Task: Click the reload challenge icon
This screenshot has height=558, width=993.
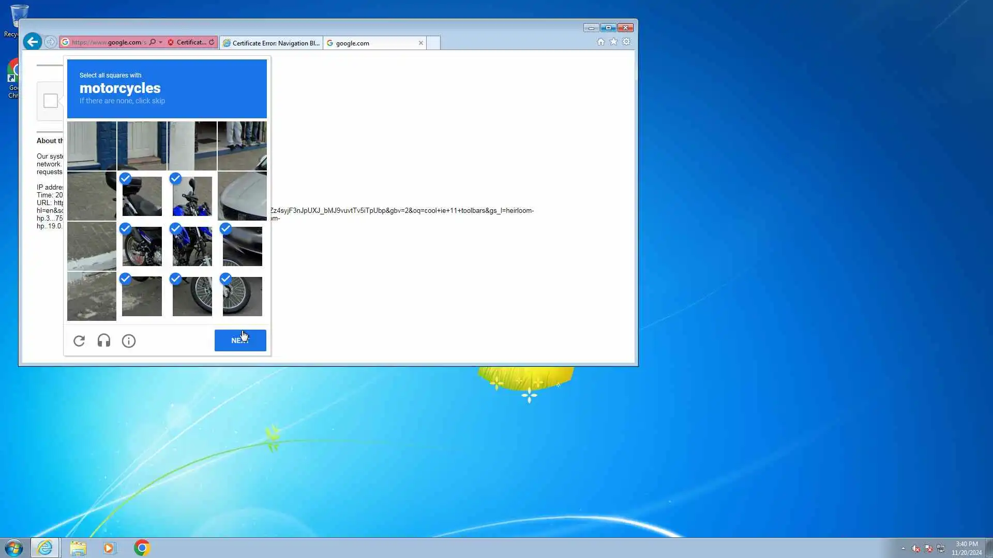Action: pyautogui.click(x=79, y=341)
